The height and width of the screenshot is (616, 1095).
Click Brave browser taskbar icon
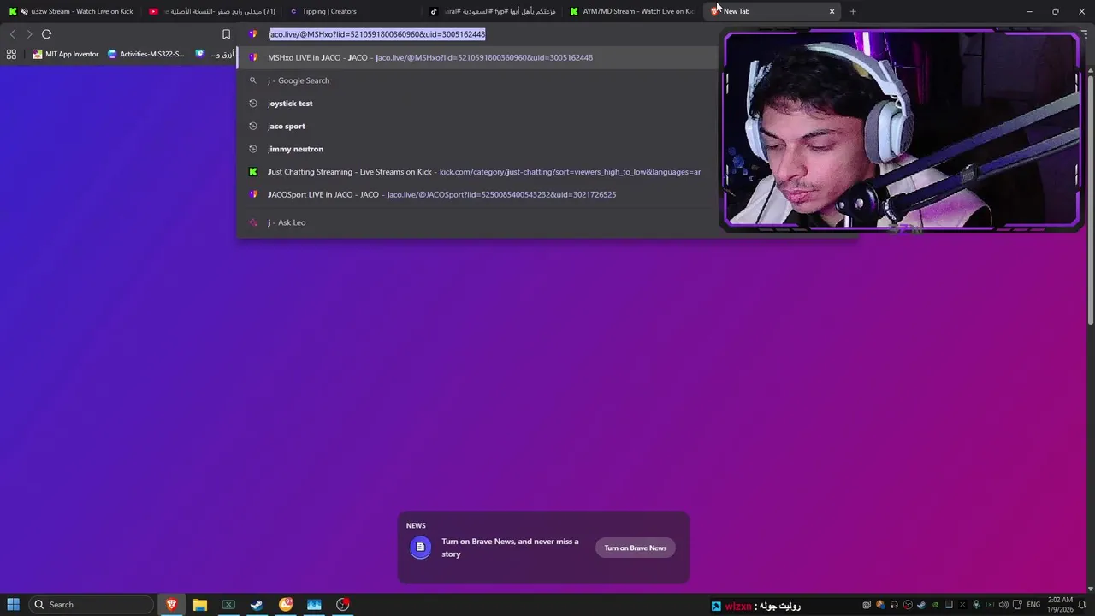pos(171,605)
